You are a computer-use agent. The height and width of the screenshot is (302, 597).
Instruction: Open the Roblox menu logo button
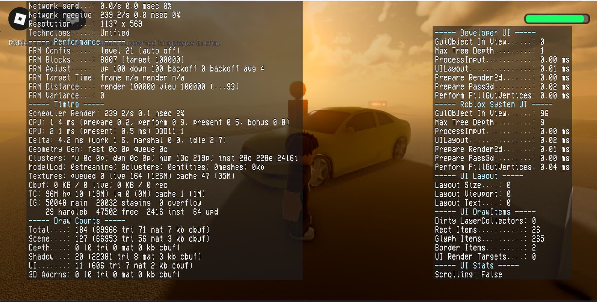(x=20, y=19)
